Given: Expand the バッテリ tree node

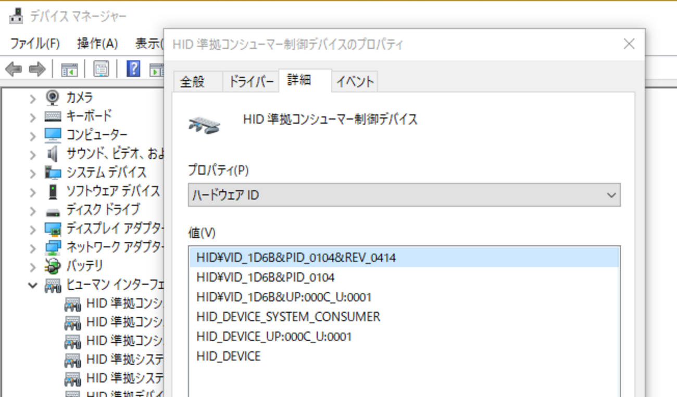Looking at the screenshot, I should point(33,267).
